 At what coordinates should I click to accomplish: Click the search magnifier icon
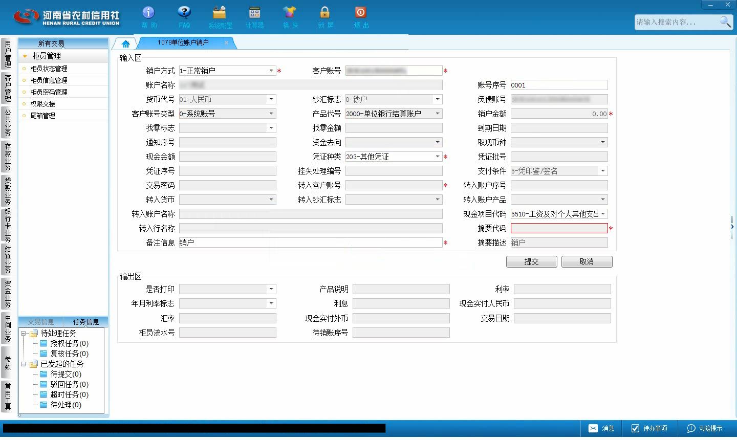point(725,21)
